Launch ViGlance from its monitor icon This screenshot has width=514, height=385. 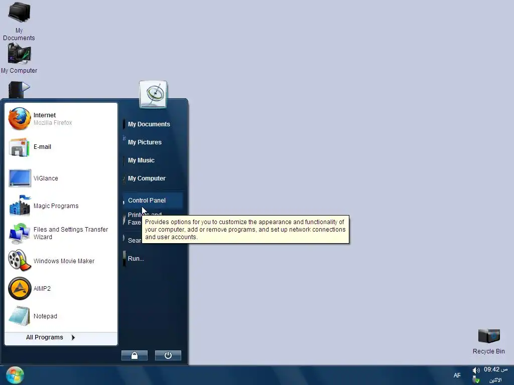click(x=20, y=178)
